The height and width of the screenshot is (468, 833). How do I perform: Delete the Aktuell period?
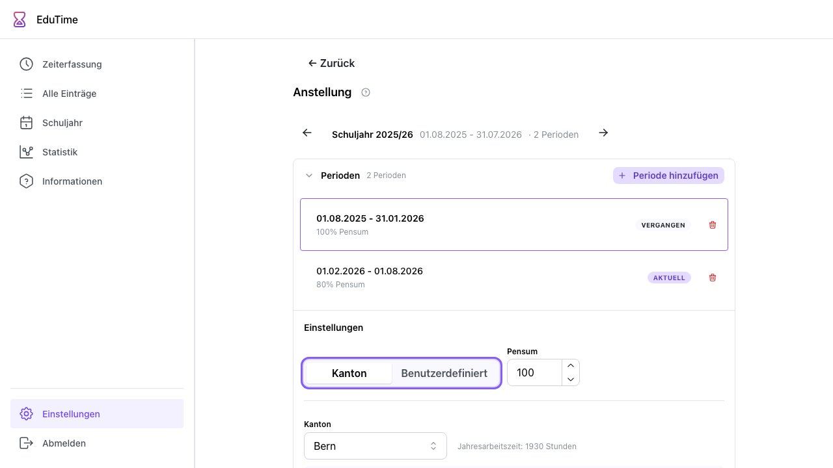coord(713,278)
